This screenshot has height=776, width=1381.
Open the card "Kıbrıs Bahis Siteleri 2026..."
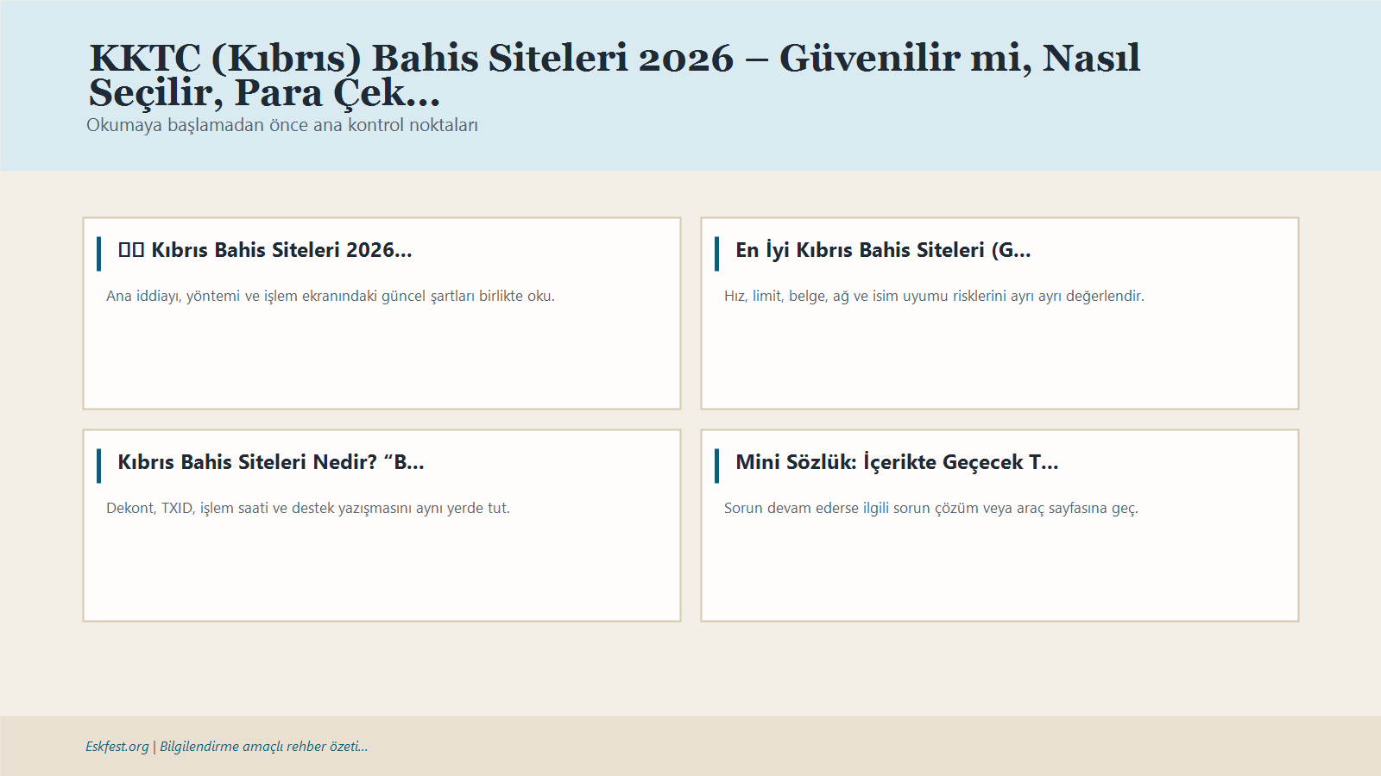382,313
